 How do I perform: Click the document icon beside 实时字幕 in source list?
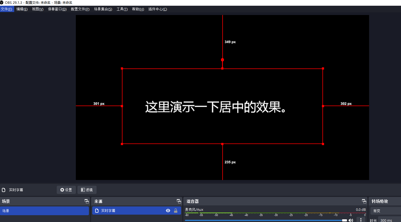click(97, 211)
